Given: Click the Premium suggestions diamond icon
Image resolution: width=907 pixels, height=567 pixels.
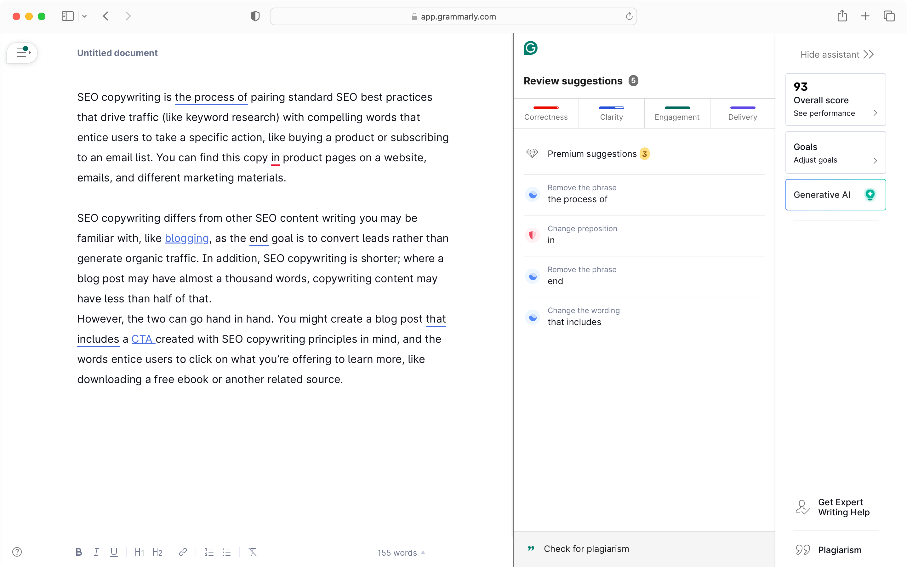Looking at the screenshot, I should tap(532, 153).
